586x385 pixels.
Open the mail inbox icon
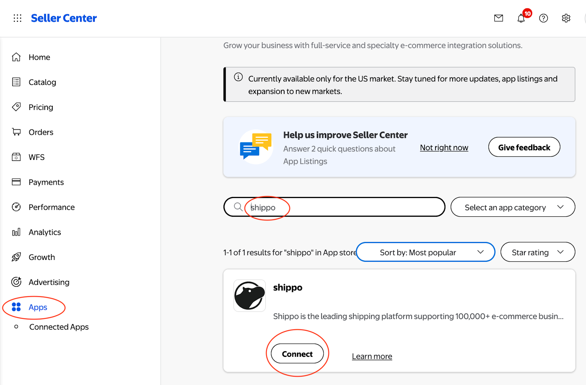498,18
